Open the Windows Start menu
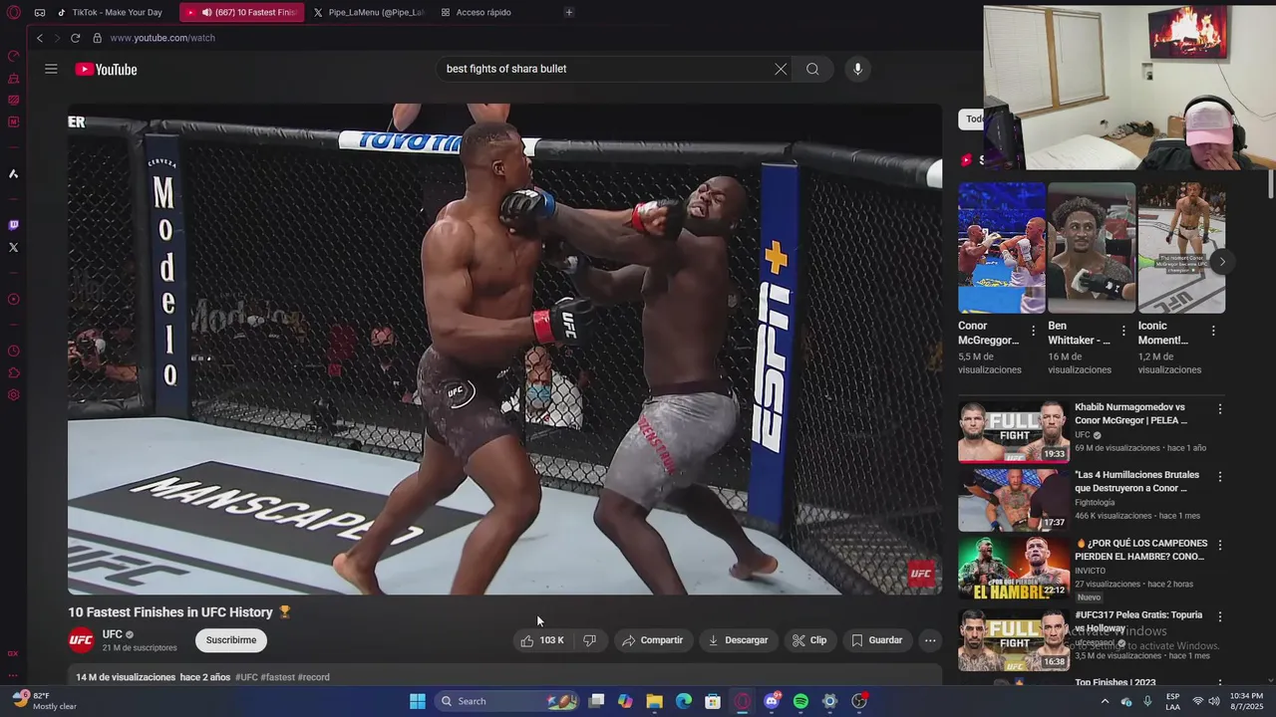Screen dimensions: 1276x717 418,701
